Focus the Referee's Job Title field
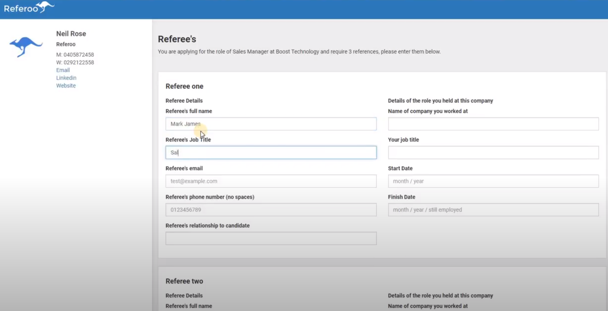This screenshot has height=311, width=608. [271, 153]
